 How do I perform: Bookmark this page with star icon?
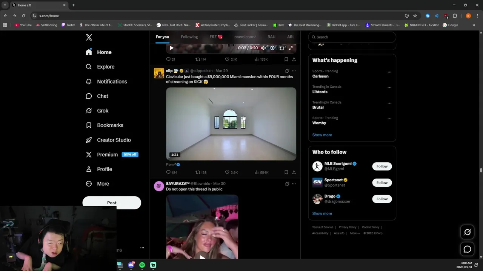(x=415, y=16)
